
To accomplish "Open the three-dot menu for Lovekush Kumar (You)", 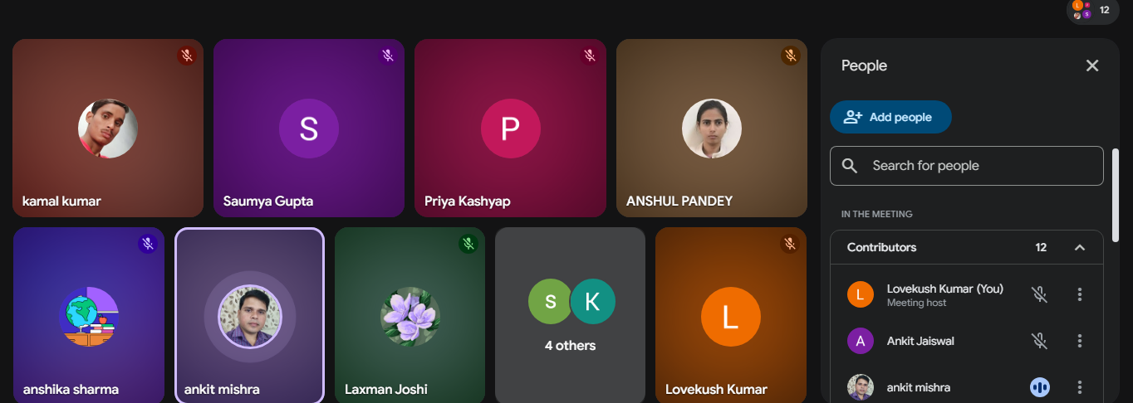I will (1080, 294).
